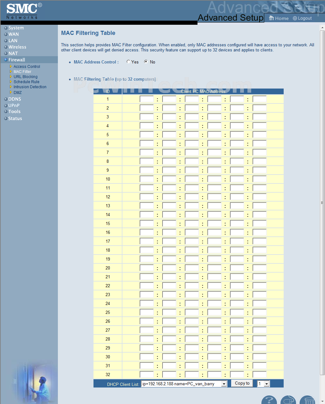
Task: Open the Status menu
Action: 15,118
